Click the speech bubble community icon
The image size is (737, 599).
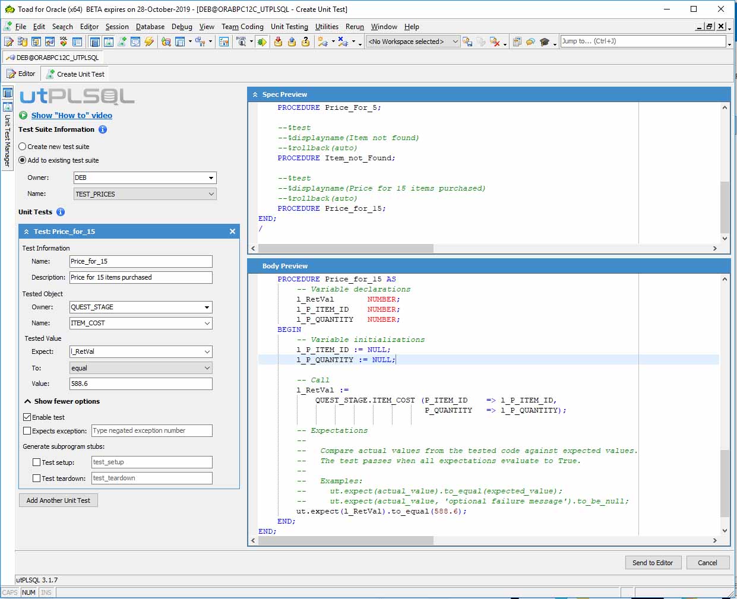[530, 42]
